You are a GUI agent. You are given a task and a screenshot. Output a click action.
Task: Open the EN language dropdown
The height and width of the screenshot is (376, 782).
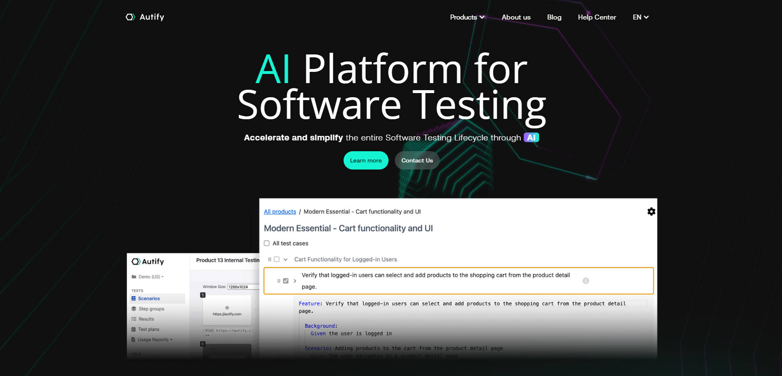641,17
